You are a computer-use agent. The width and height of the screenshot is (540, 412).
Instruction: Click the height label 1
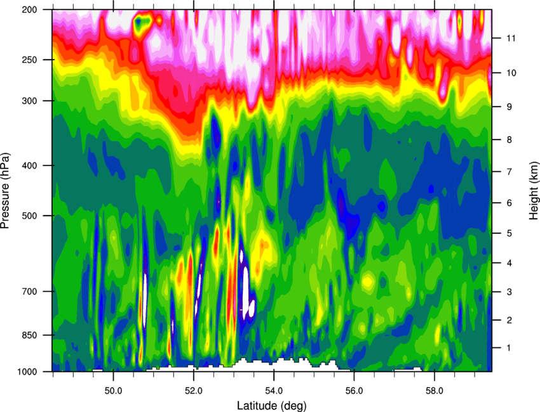(x=509, y=348)
